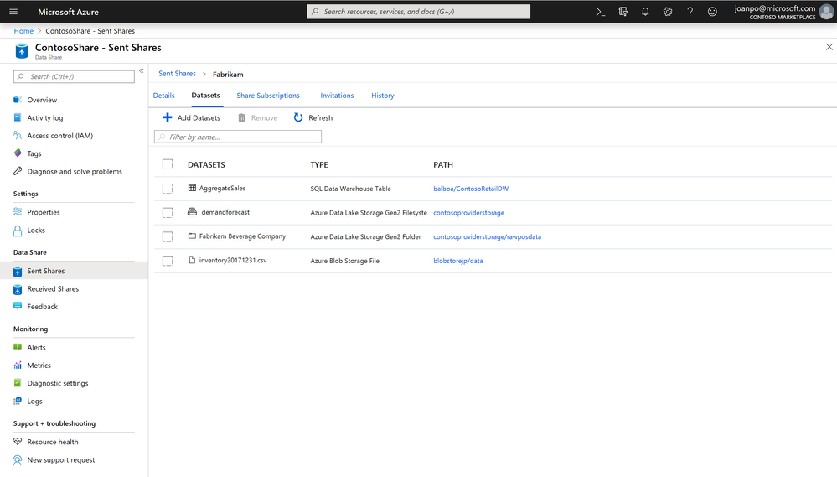Click the Fabrikam Beverage Company folder icon

tap(192, 236)
